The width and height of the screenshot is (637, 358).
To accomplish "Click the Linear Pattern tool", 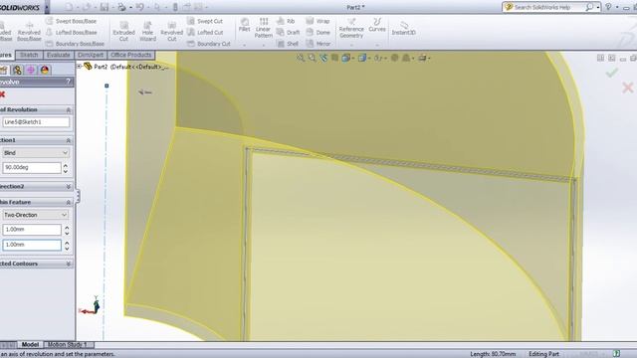I will [x=263, y=28].
